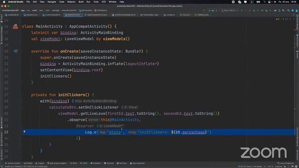Click the example breadcrumb folder

coord(56,10)
